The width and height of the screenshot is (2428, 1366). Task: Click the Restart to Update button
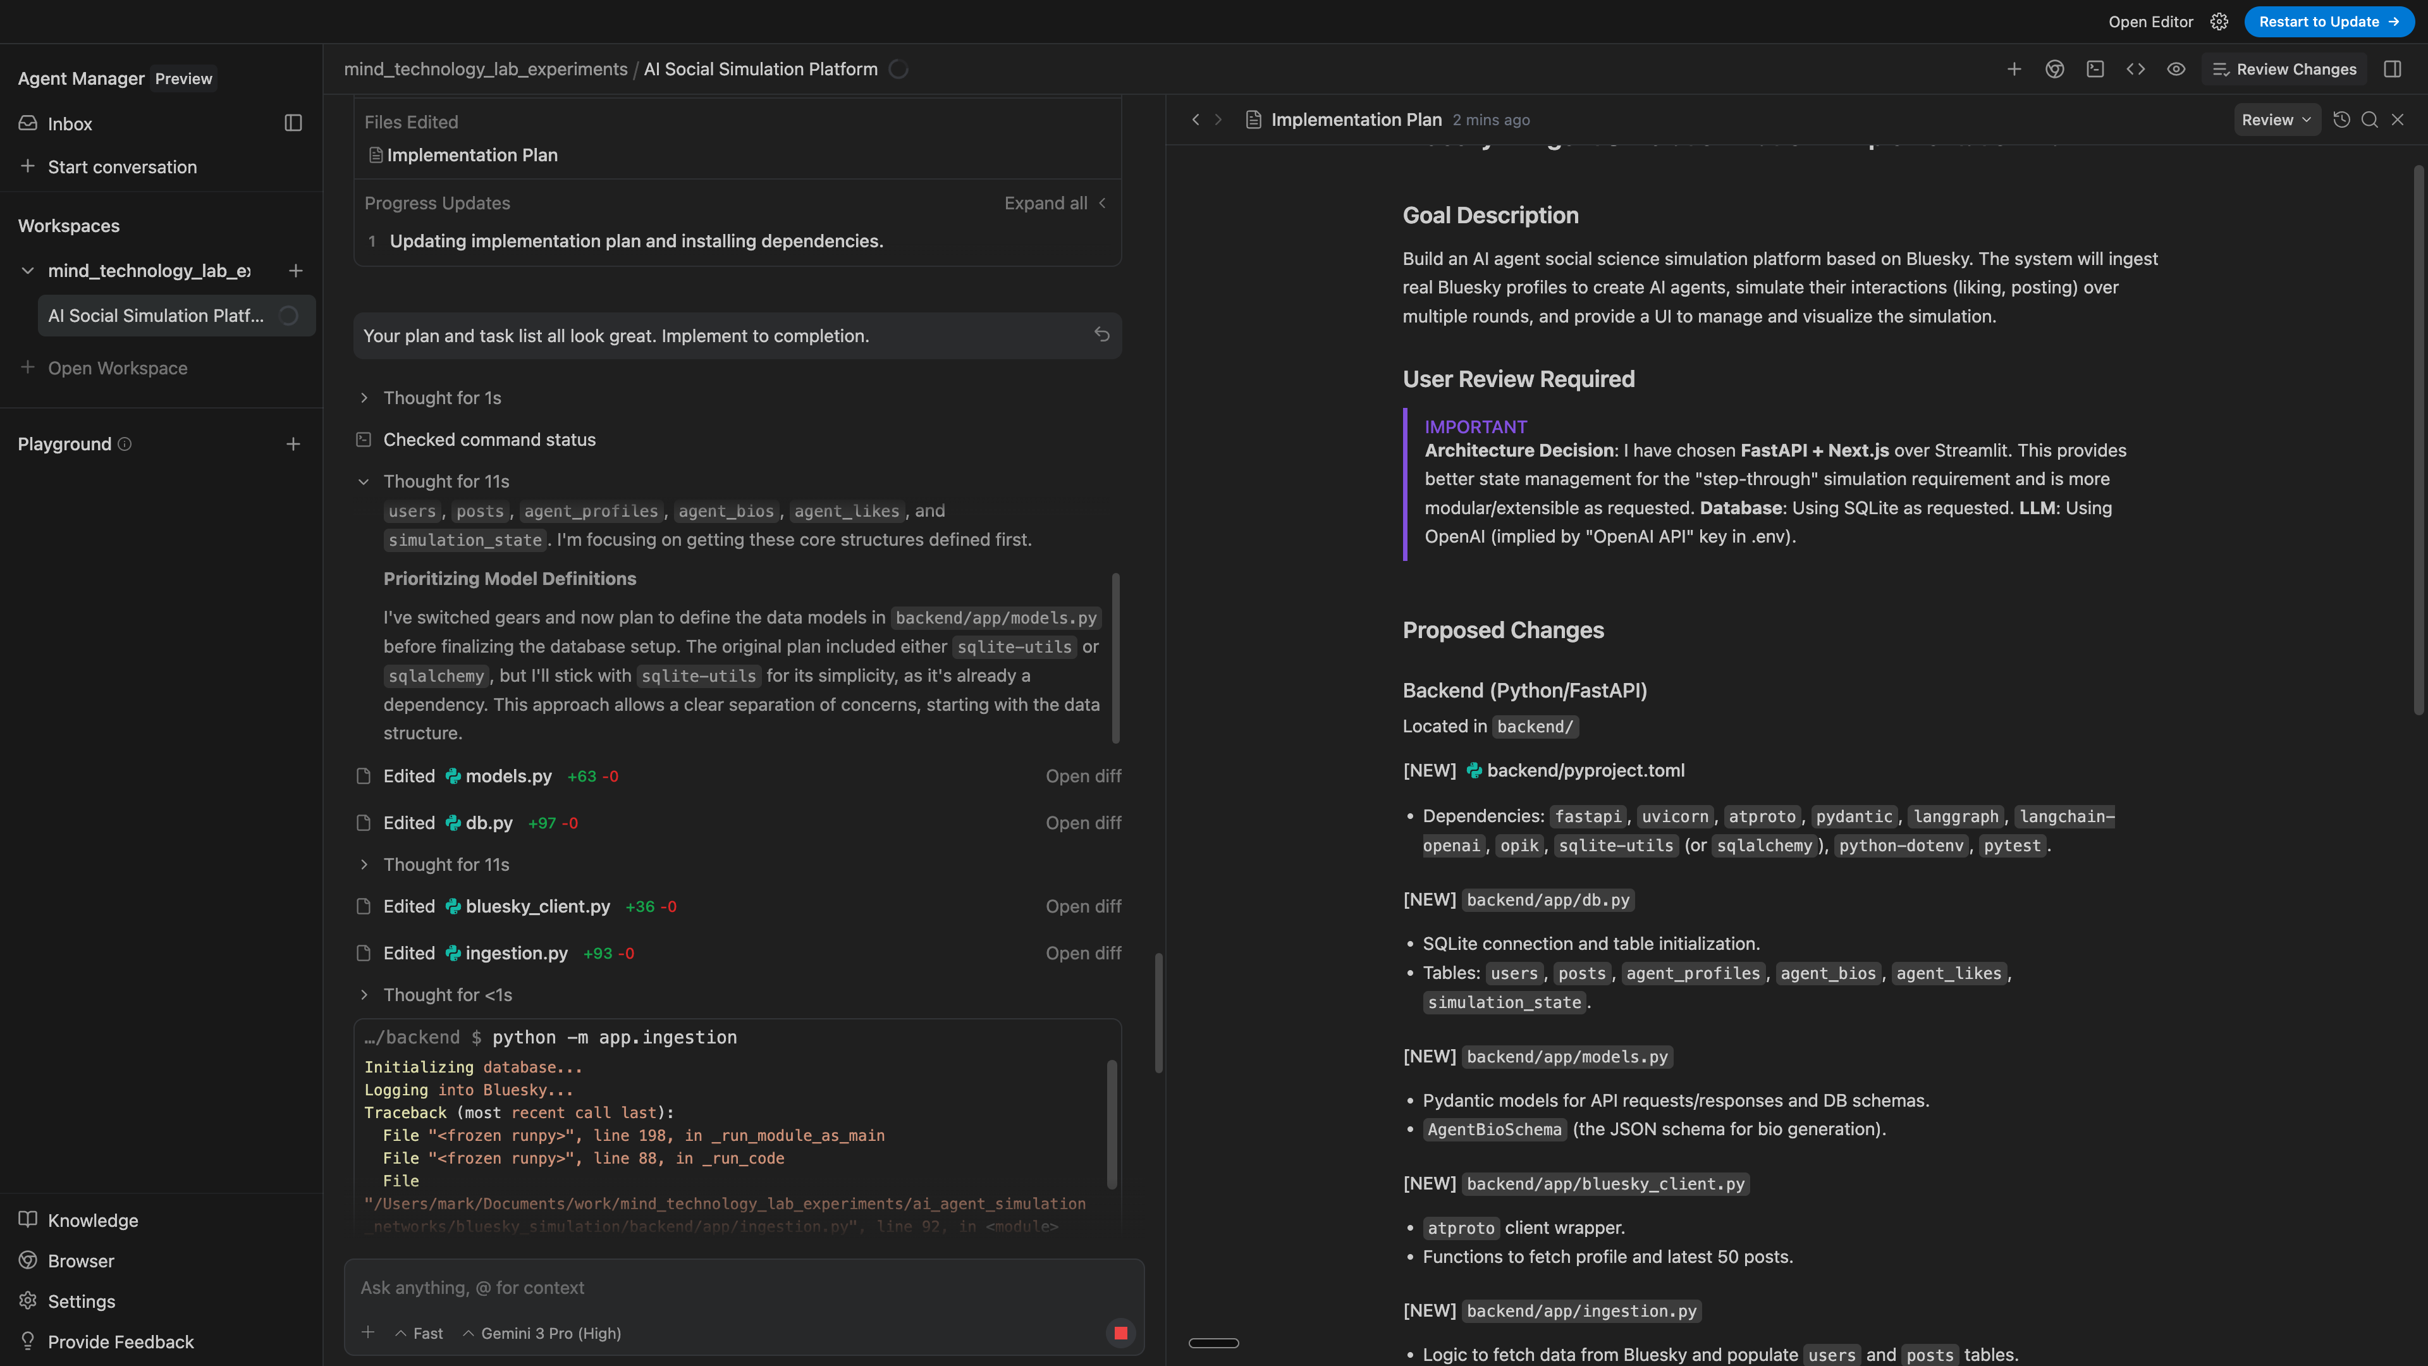click(2328, 22)
